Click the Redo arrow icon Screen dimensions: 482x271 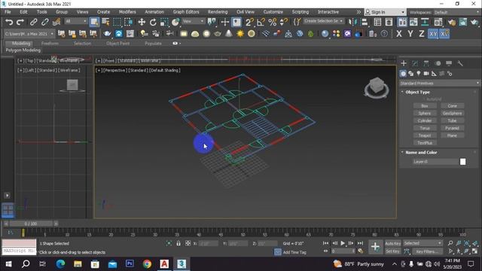click(x=20, y=22)
